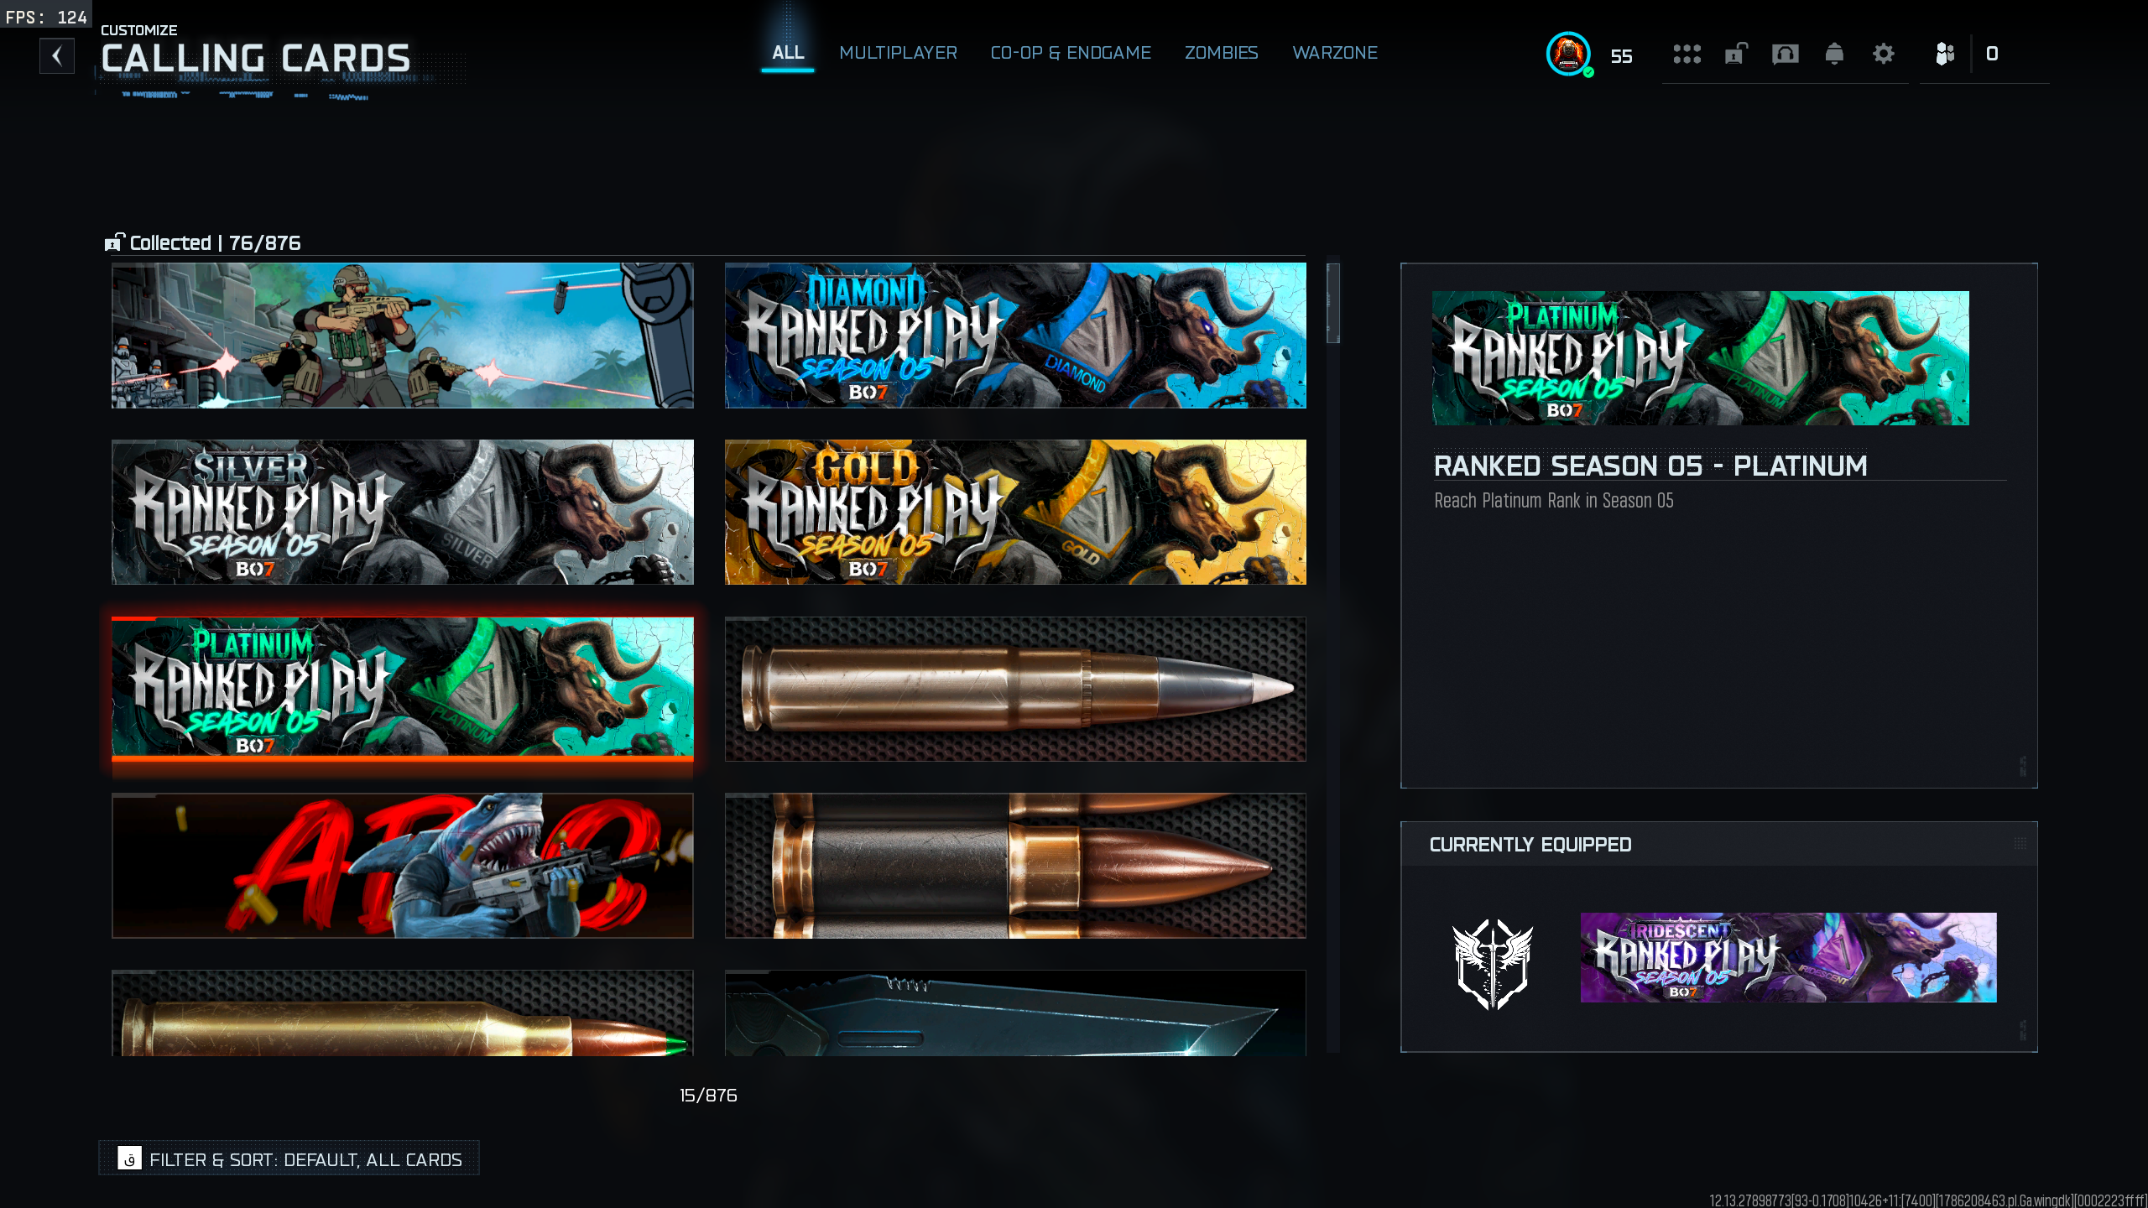Click the COD points balance 0
Screen dimensions: 2148x1208
pos(1992,54)
